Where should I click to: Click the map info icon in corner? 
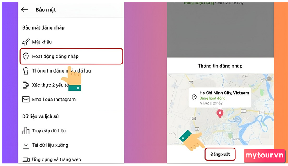point(269,79)
